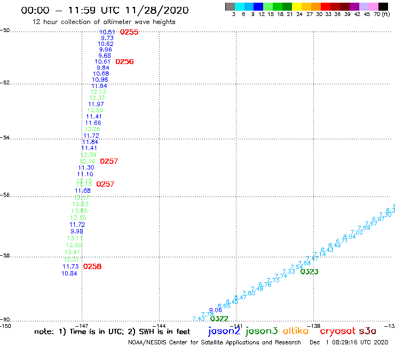Click the green time label 0323
The height and width of the screenshot is (347, 395).
(x=310, y=272)
